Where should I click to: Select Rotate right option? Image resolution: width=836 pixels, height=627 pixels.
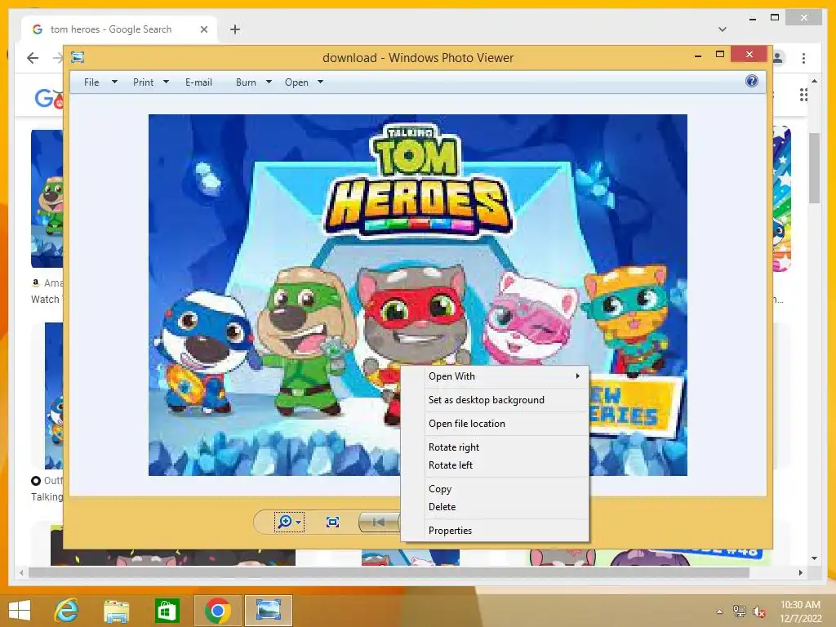point(495,447)
